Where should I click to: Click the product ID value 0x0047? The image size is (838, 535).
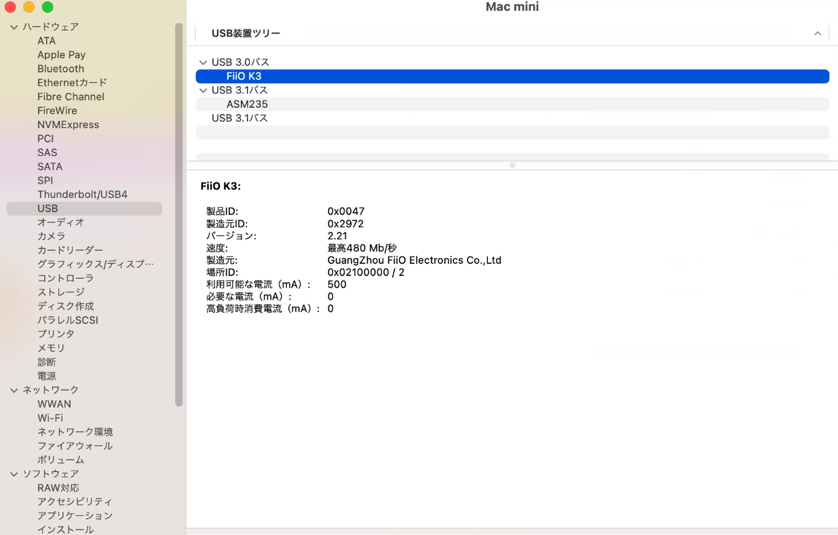click(x=345, y=212)
